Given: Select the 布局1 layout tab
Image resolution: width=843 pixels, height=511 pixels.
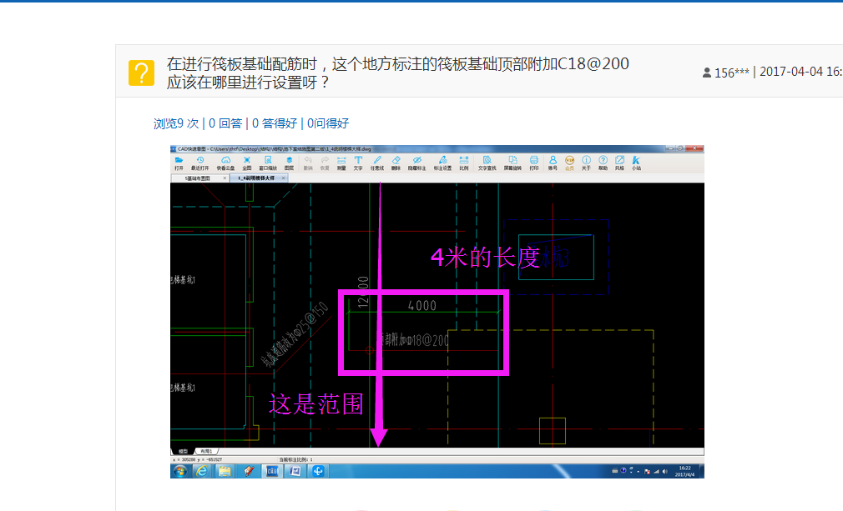Looking at the screenshot, I should click(206, 452).
